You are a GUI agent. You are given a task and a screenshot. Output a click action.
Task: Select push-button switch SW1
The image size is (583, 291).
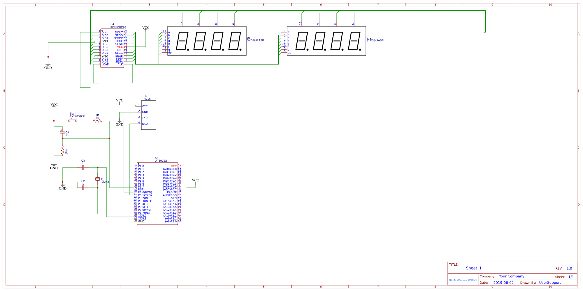point(73,120)
